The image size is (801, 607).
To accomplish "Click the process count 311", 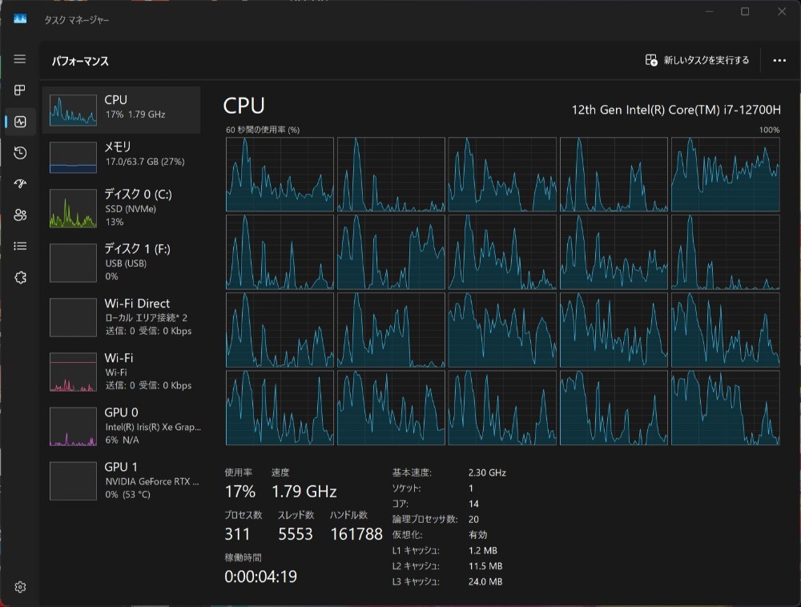I will [238, 534].
